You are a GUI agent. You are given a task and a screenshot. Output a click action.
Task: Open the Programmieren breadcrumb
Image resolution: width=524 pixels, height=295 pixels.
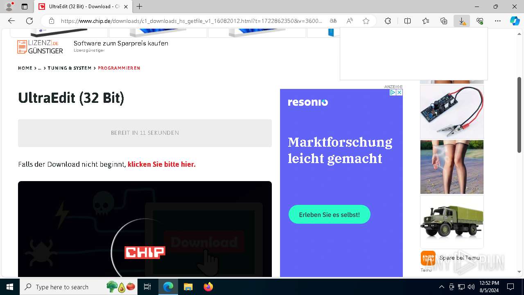[x=119, y=68]
